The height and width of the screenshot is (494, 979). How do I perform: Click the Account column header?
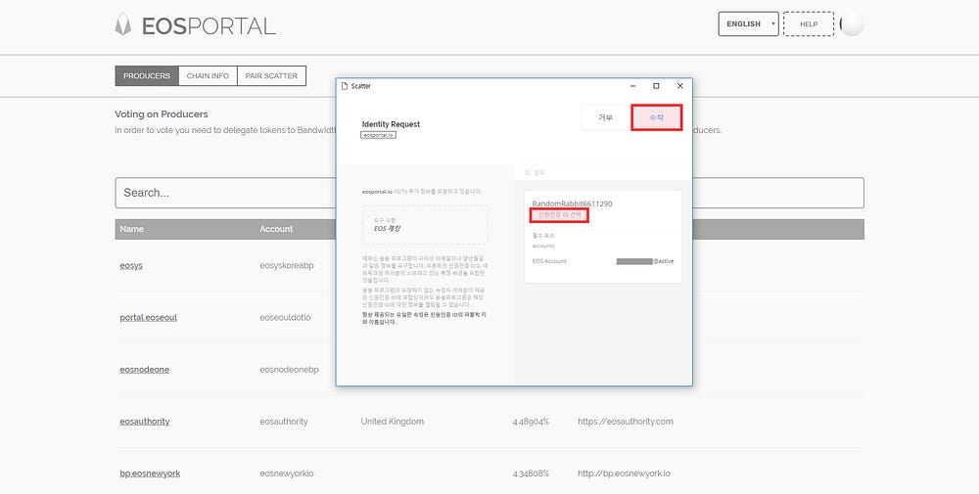click(276, 229)
